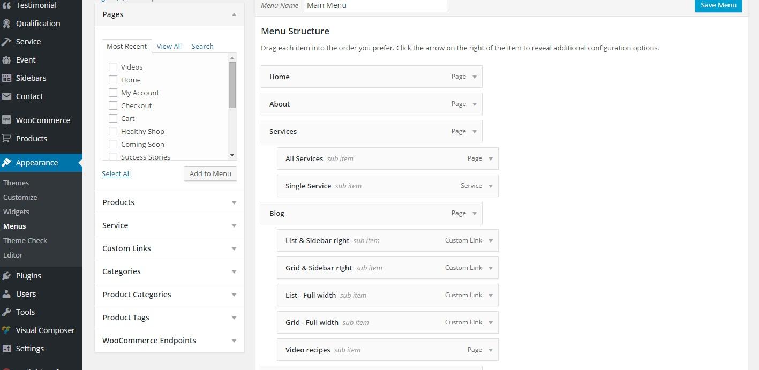This screenshot has width=759, height=370.
Task: Open the Product Categories accordion section
Action: click(x=169, y=295)
